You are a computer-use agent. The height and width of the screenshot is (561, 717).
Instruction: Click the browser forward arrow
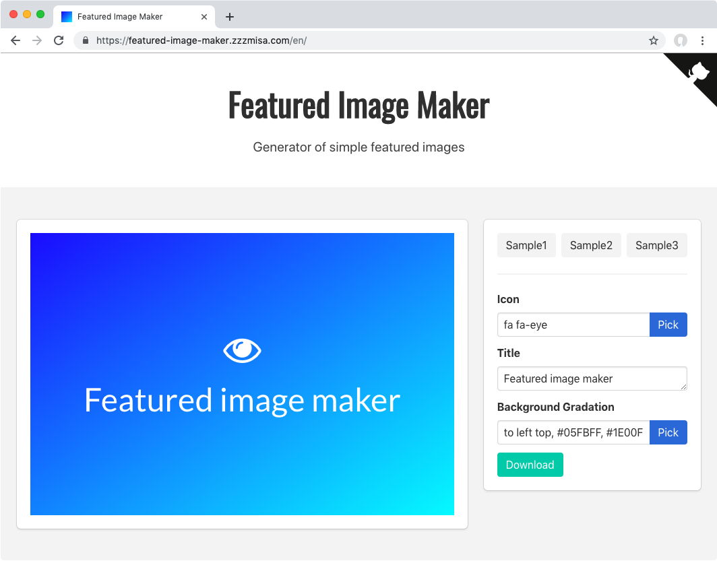coord(37,40)
